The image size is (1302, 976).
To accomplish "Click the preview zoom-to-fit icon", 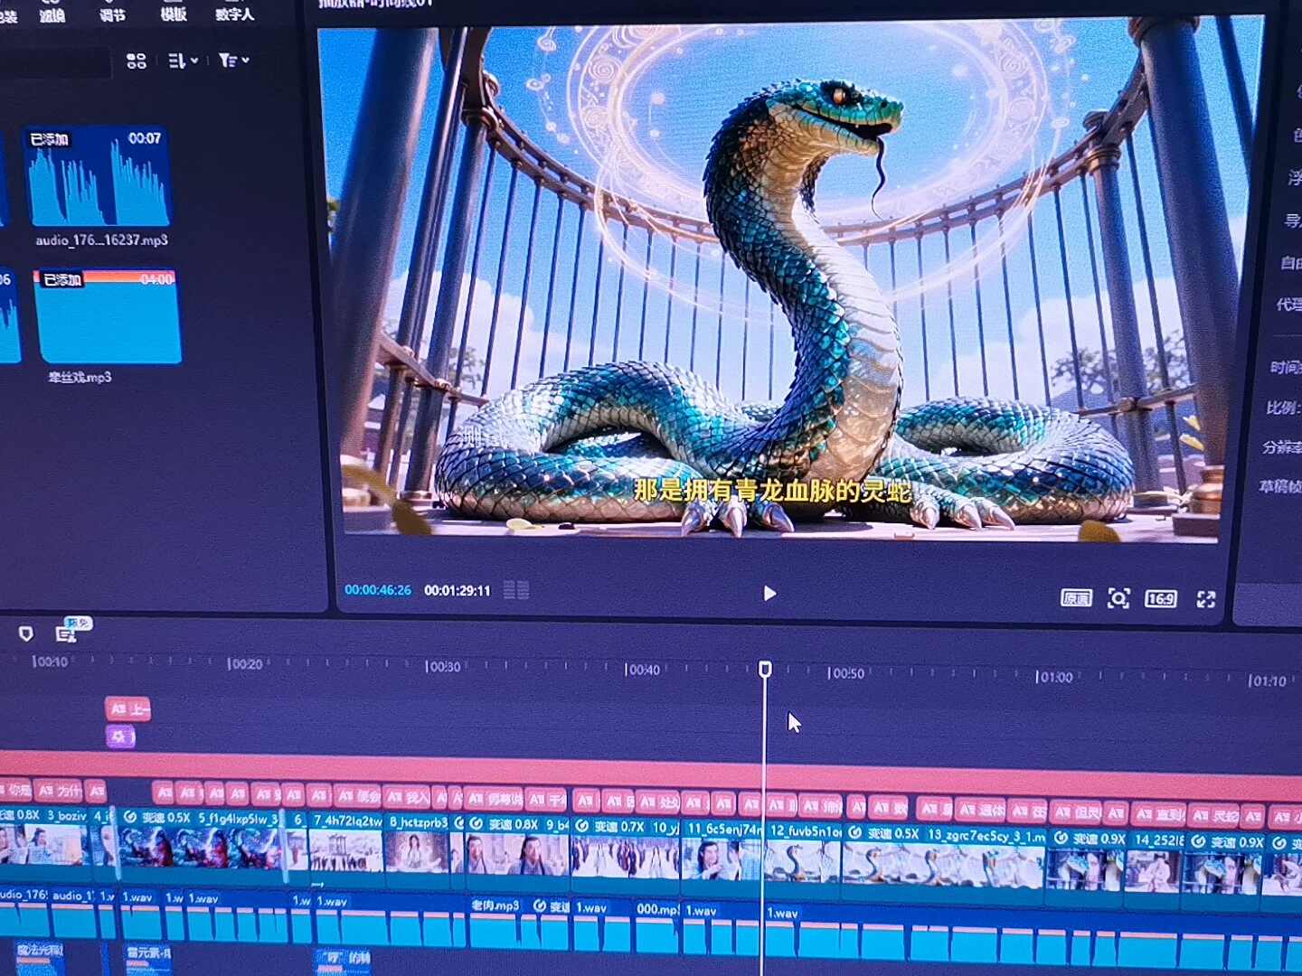I will pyautogui.click(x=1118, y=598).
